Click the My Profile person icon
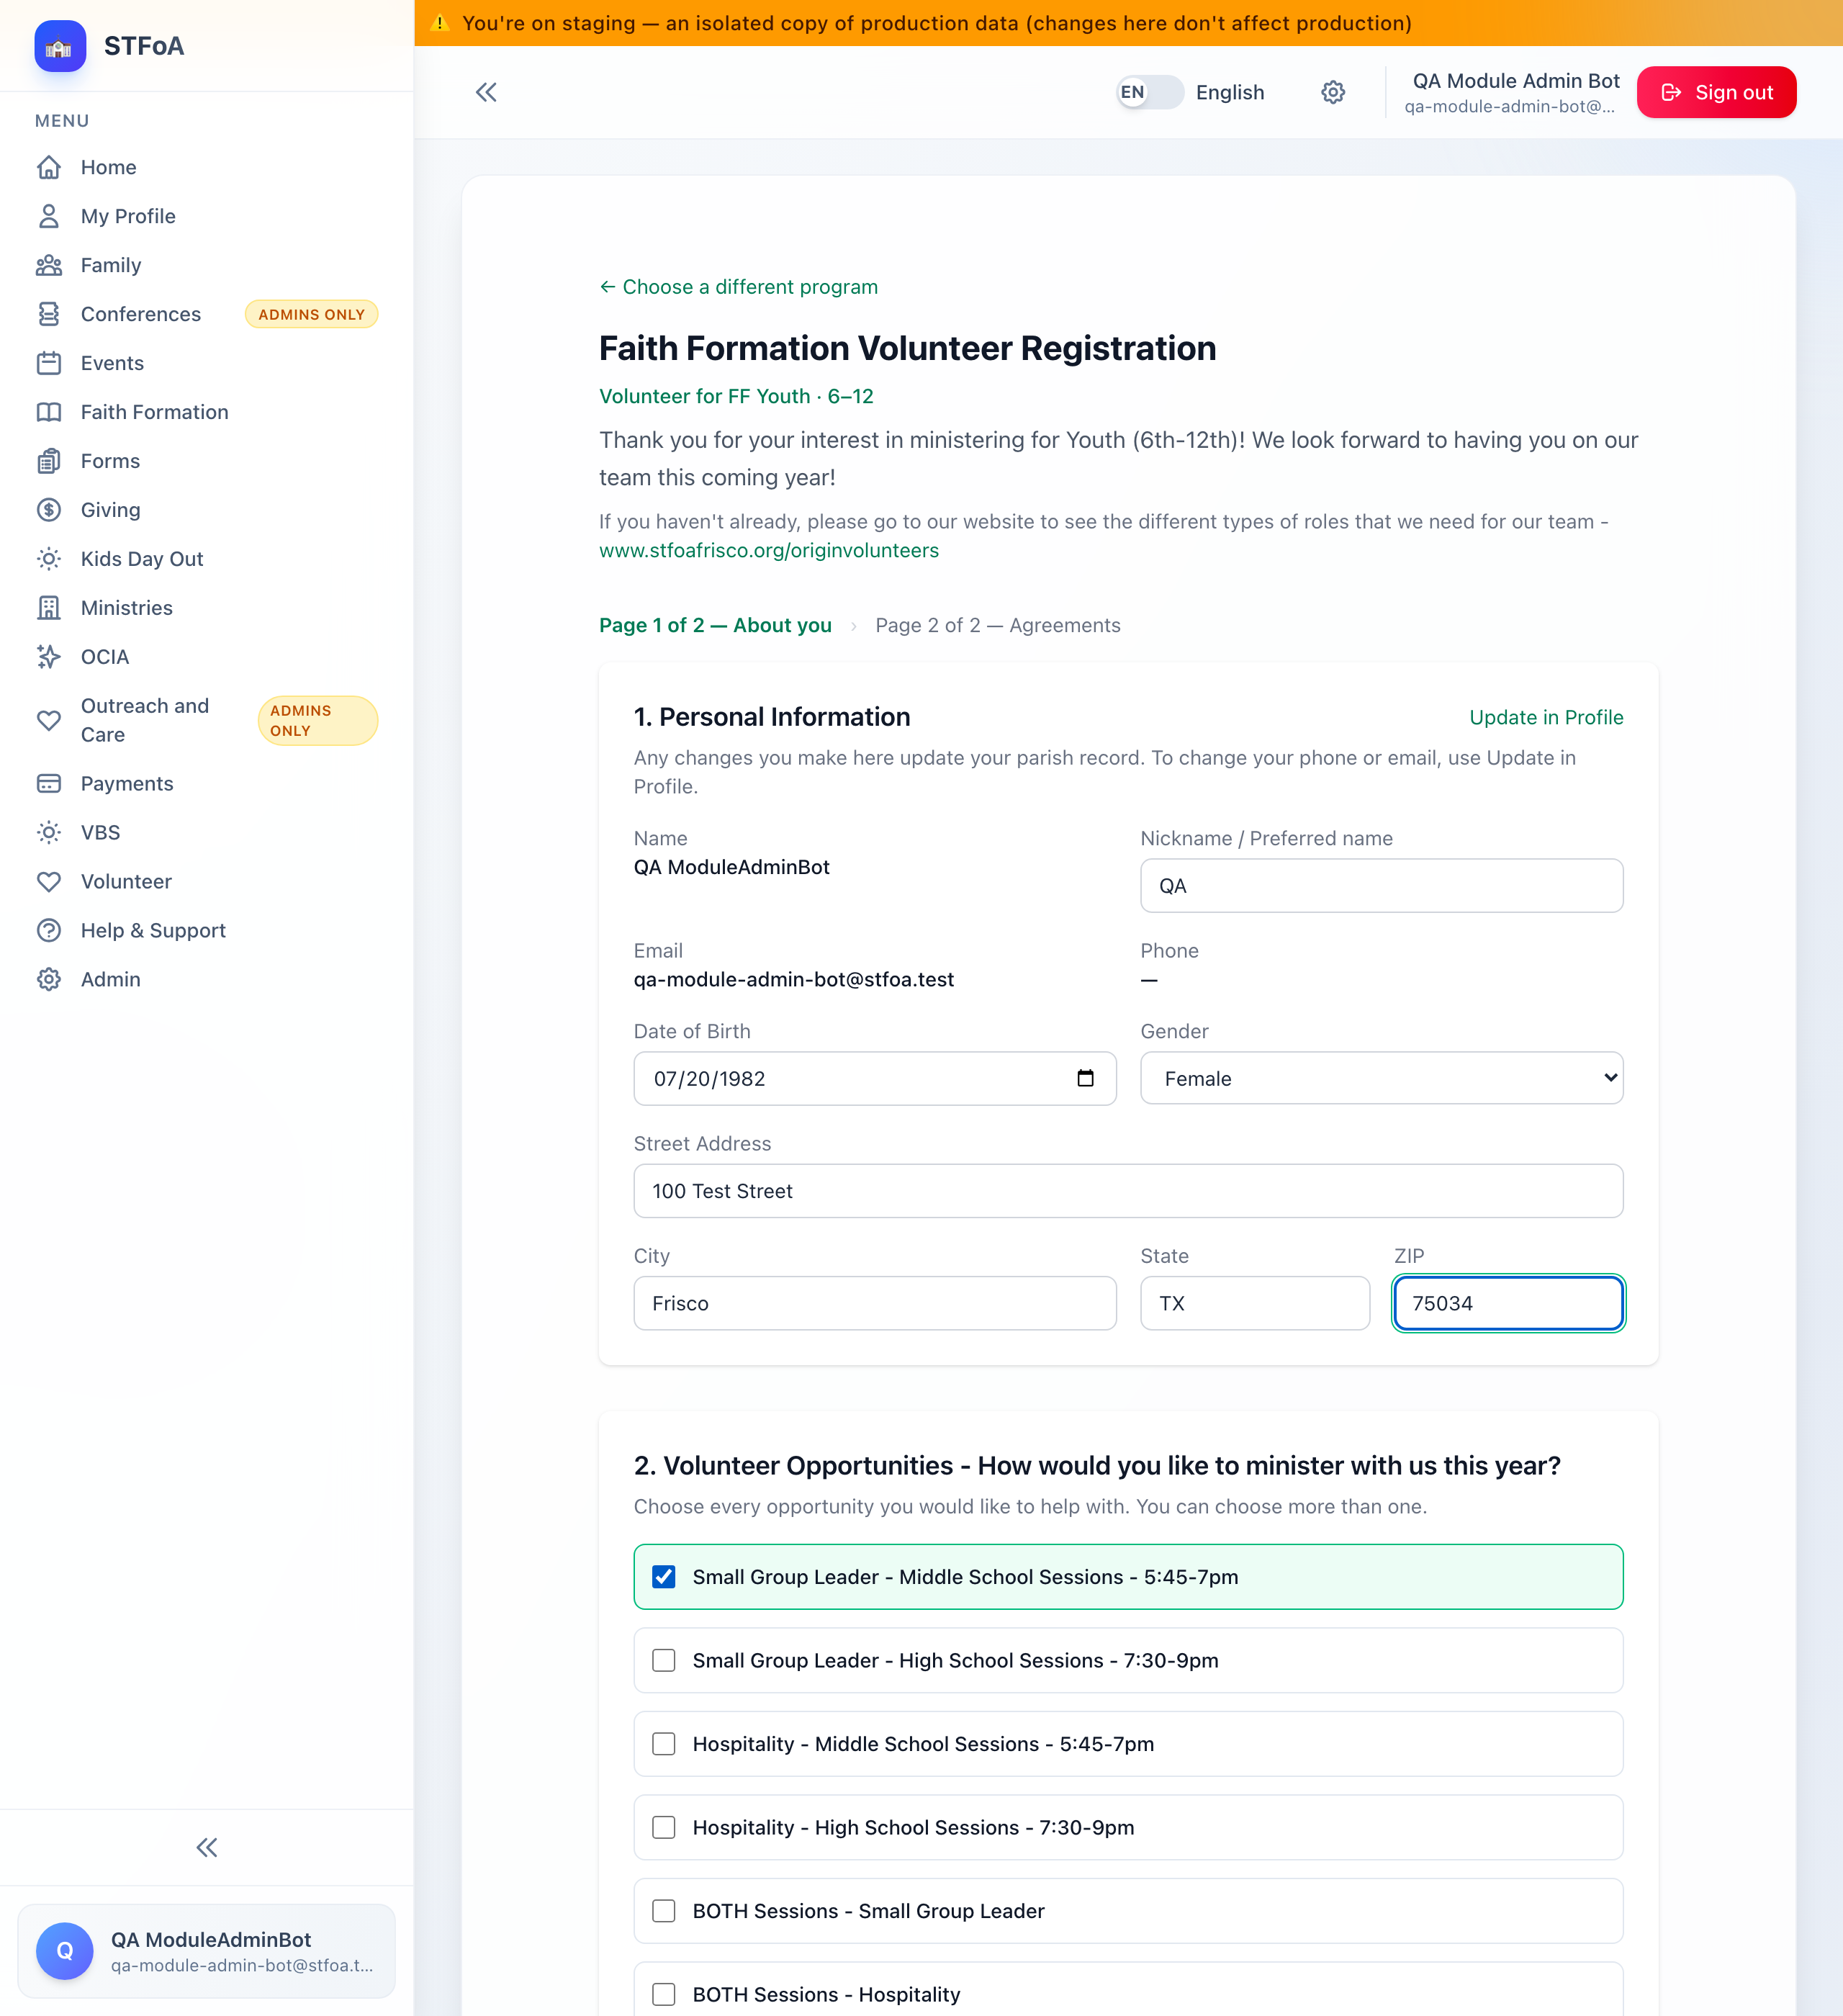The width and height of the screenshot is (1843, 2016). 49,216
